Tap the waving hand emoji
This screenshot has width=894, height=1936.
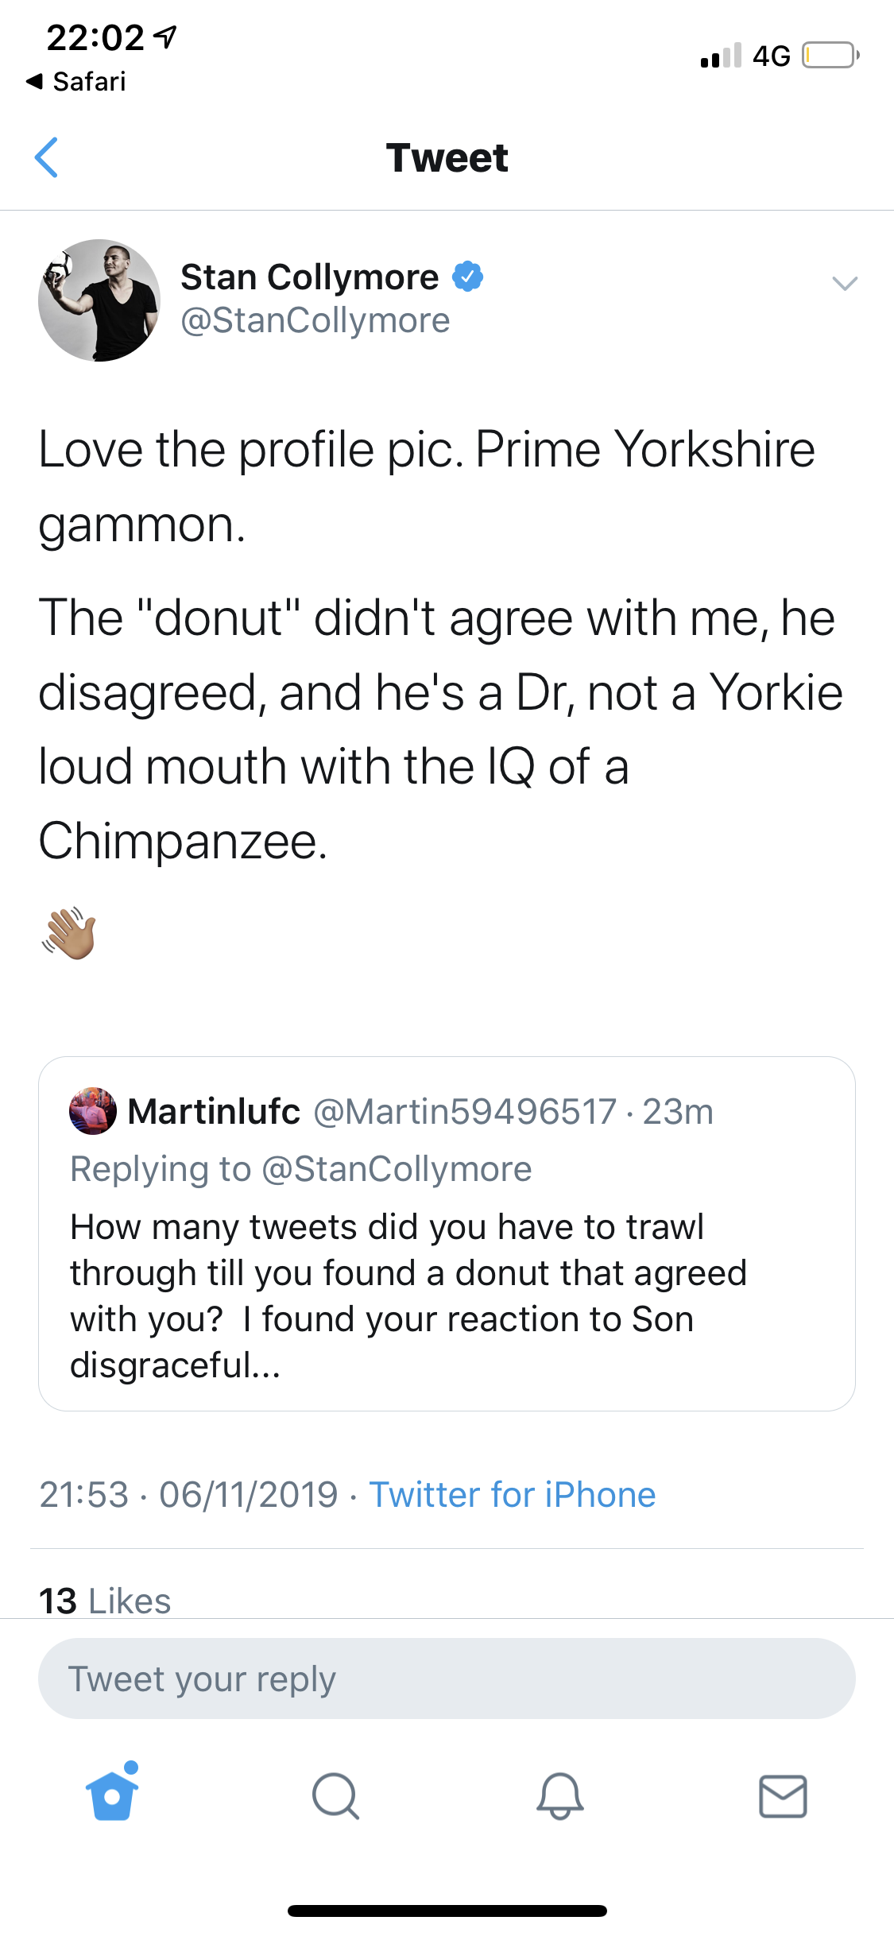[x=69, y=932]
